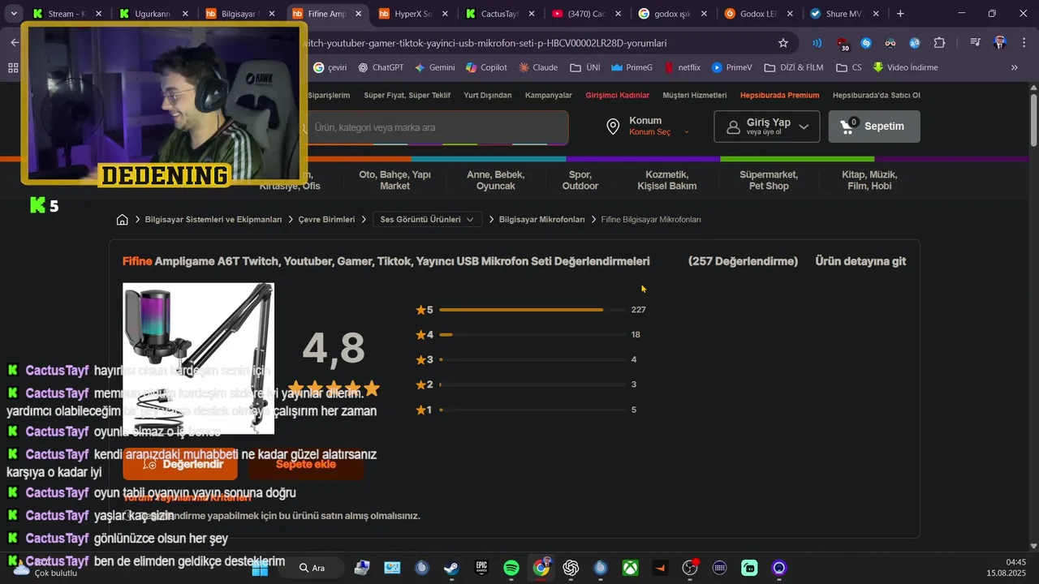Switch to the CactusTayf tab
Viewport: 1039px width, 584px height.
click(499, 14)
